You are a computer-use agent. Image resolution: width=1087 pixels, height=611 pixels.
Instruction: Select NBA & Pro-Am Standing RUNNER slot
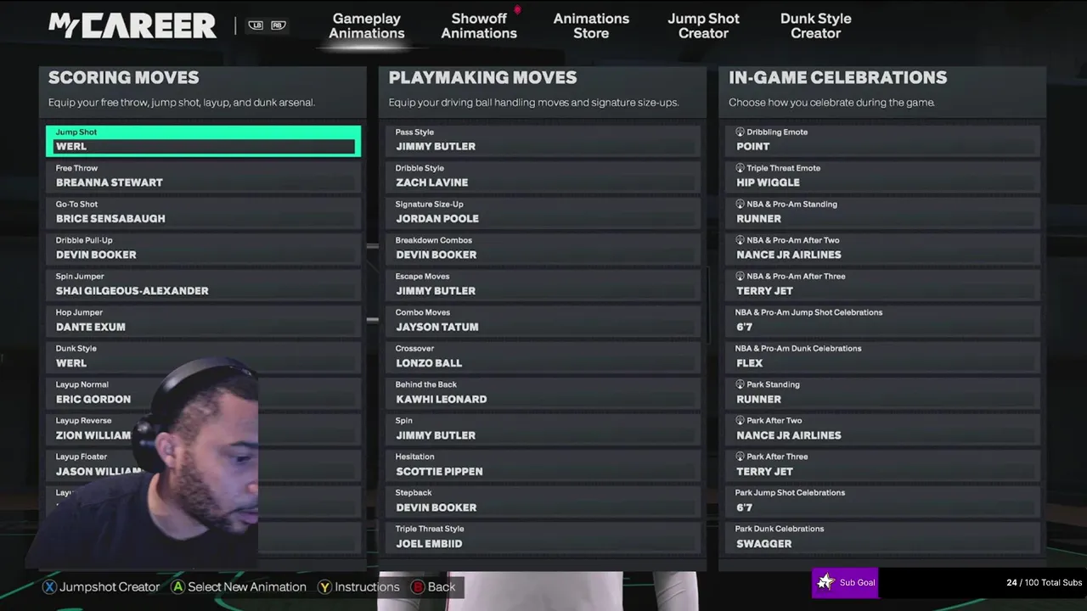tap(883, 213)
